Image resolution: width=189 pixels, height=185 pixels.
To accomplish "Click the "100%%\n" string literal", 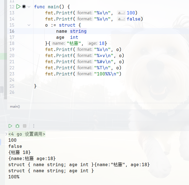I will pos(107,74).
